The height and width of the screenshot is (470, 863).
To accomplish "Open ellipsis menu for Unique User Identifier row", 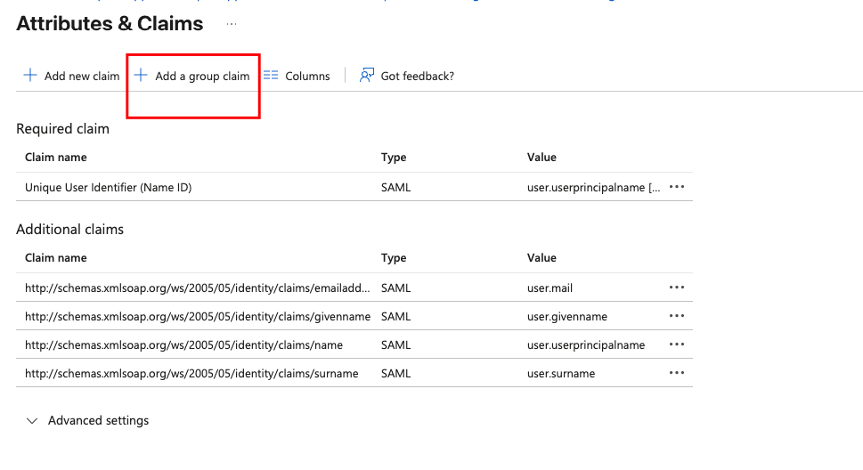I will [x=677, y=187].
